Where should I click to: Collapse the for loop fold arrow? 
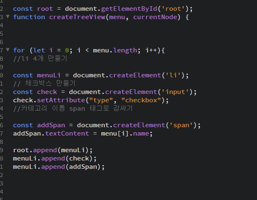click(8, 49)
